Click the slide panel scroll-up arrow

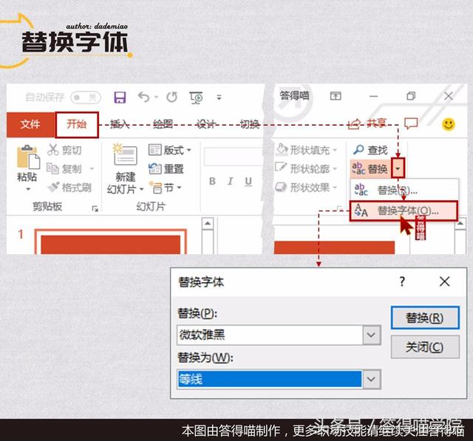point(208,223)
